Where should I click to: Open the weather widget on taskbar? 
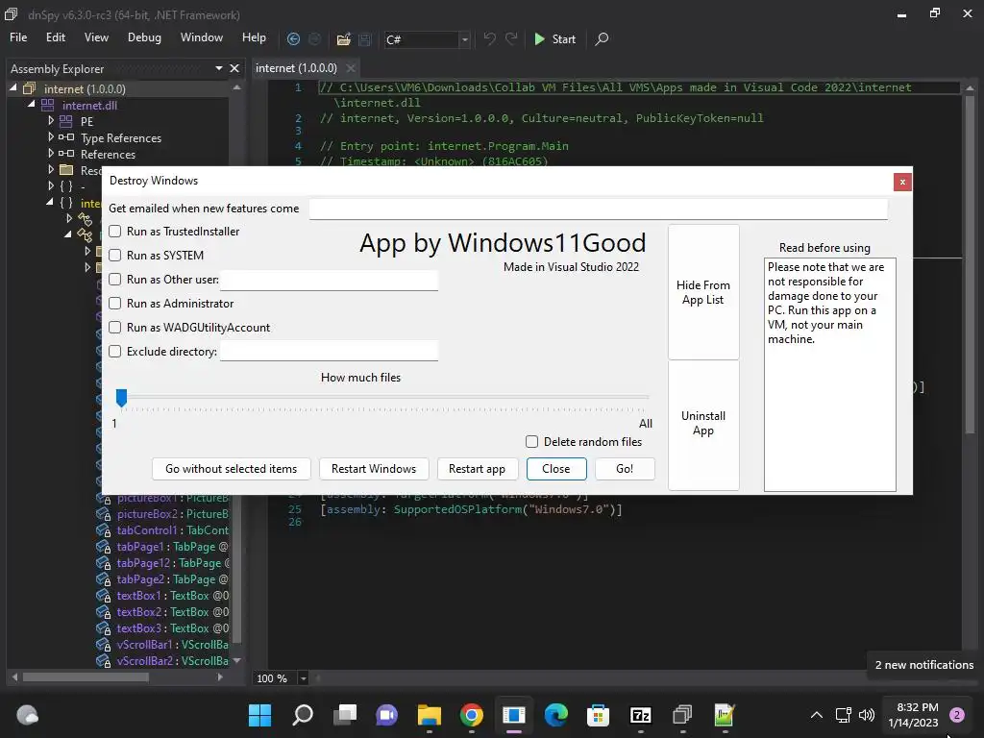(x=27, y=715)
